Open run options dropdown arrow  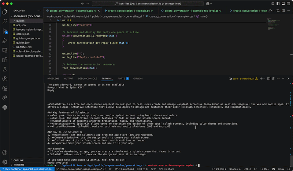click(273, 11)
